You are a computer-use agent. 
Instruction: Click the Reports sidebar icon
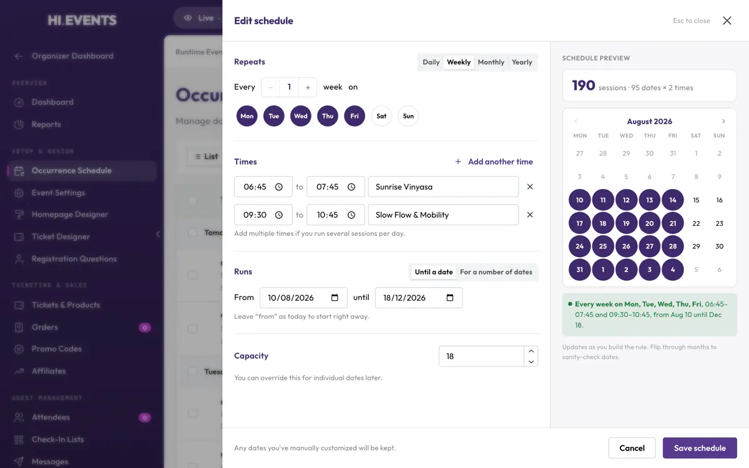tap(19, 125)
